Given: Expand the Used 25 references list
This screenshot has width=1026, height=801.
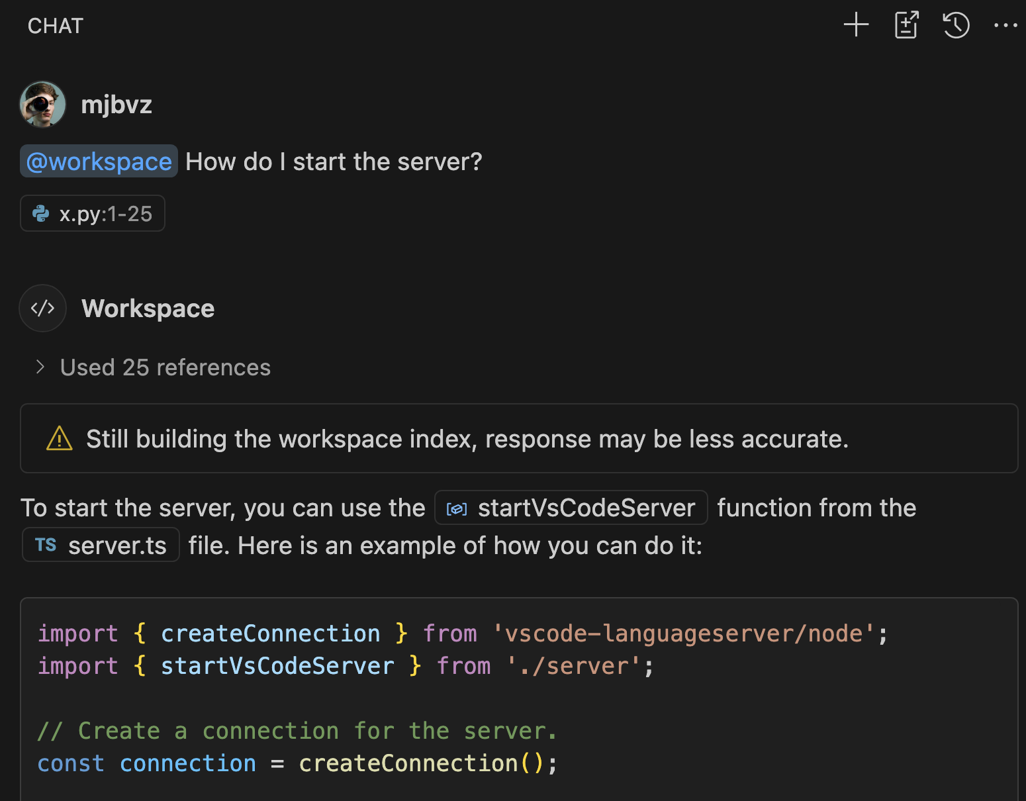Looking at the screenshot, I should [165, 367].
